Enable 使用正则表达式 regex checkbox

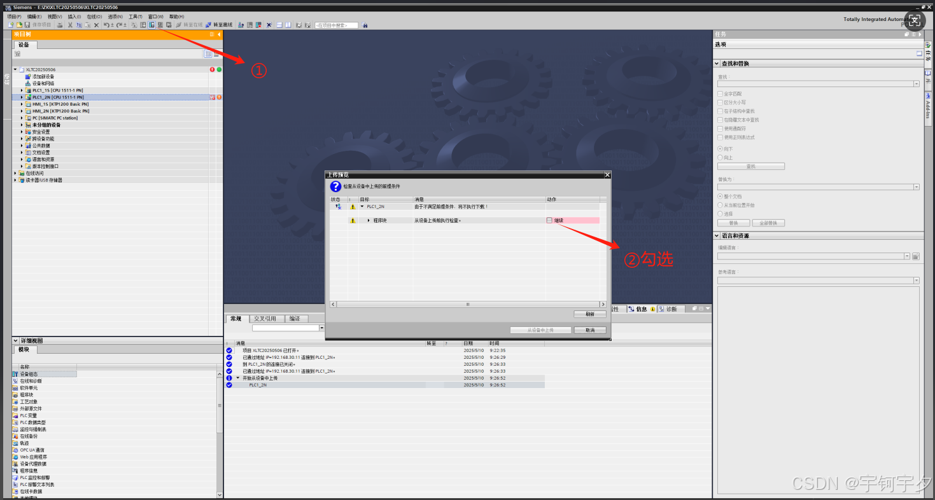tap(720, 137)
